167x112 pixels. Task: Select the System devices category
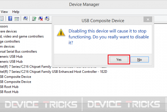click(x=7, y=46)
